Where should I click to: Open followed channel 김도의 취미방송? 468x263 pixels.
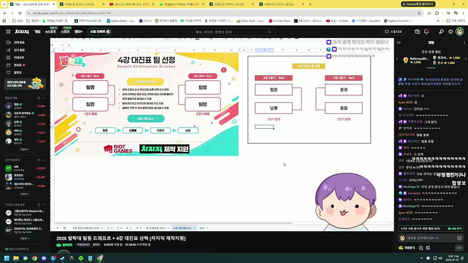coord(25,115)
